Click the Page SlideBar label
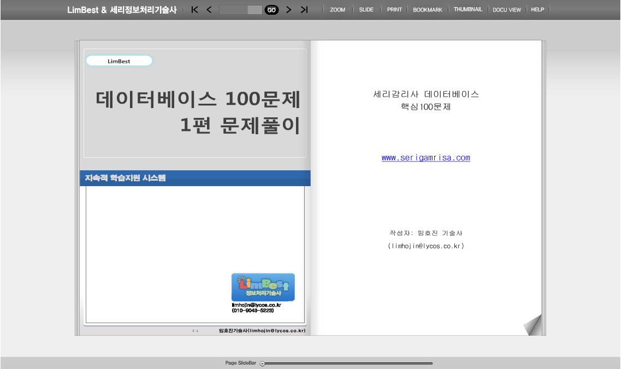The width and height of the screenshot is (622, 369). pyautogui.click(x=241, y=363)
